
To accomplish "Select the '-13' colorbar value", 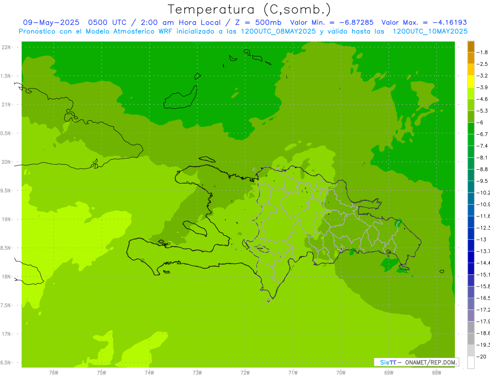I will pyautogui.click(x=482, y=239).
